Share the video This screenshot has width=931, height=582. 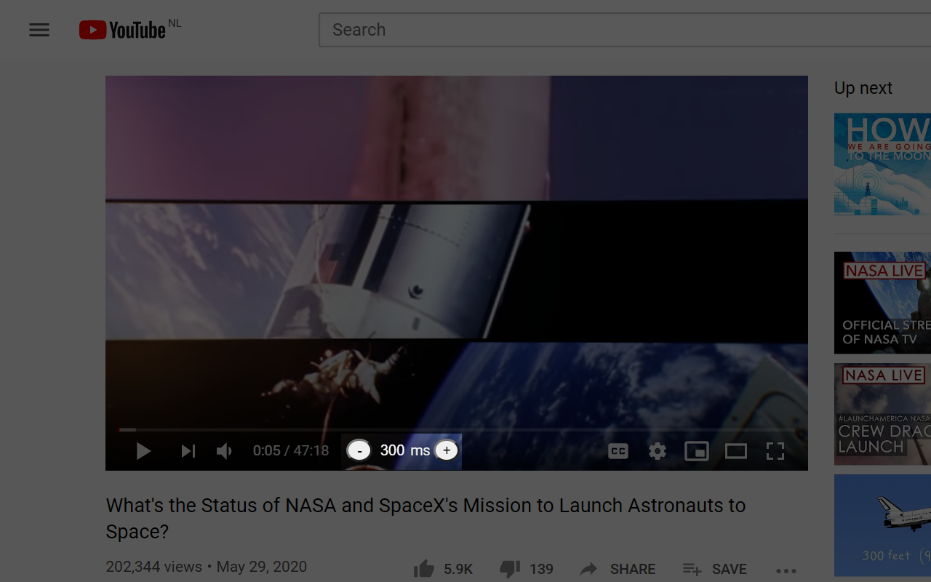pyautogui.click(x=618, y=569)
